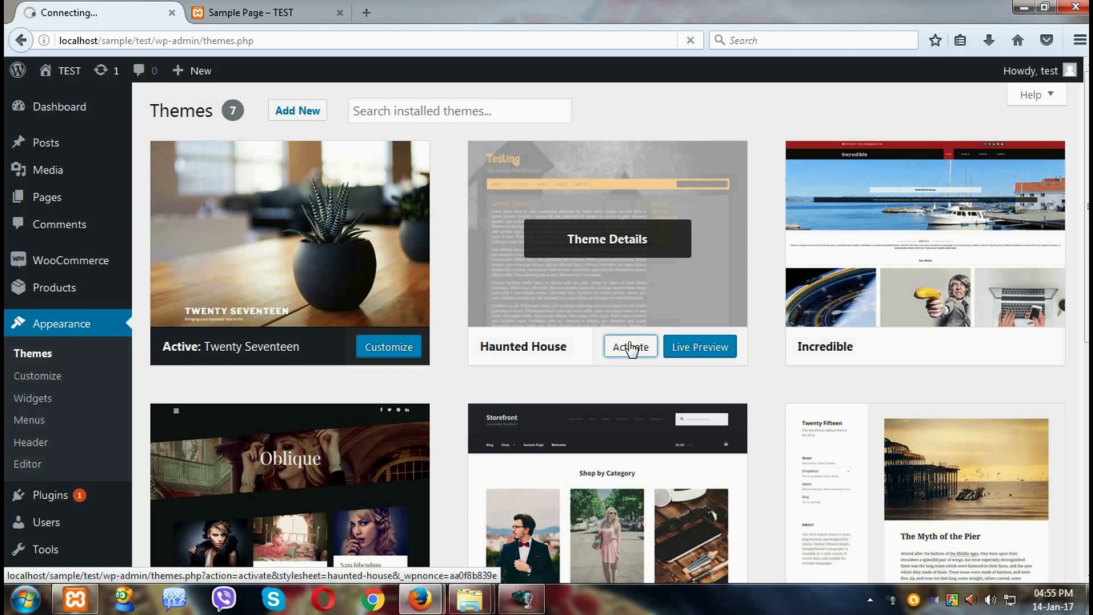Screen dimensions: 1093x615
Task: Click the WordPress logo in admin bar
Action: [18, 70]
